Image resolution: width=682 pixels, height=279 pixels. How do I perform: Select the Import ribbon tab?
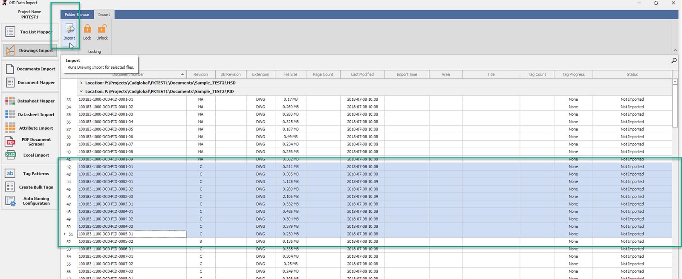(104, 15)
